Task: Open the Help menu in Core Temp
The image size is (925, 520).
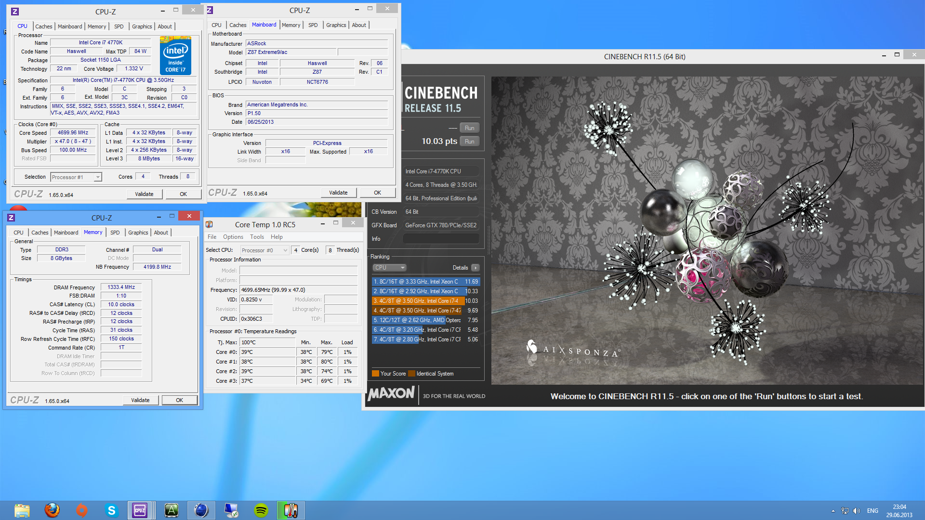Action: pos(277,237)
